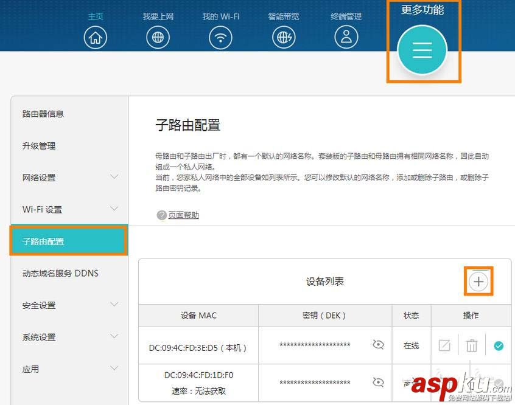Open the 页面帮助 question mark icon

(x=161, y=215)
